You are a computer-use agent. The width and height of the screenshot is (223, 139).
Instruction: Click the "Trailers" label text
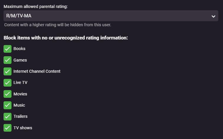[x=20, y=116]
